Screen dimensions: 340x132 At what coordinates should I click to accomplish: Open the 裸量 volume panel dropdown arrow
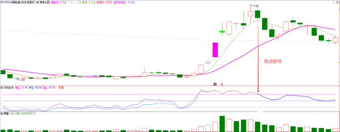coord(2,113)
